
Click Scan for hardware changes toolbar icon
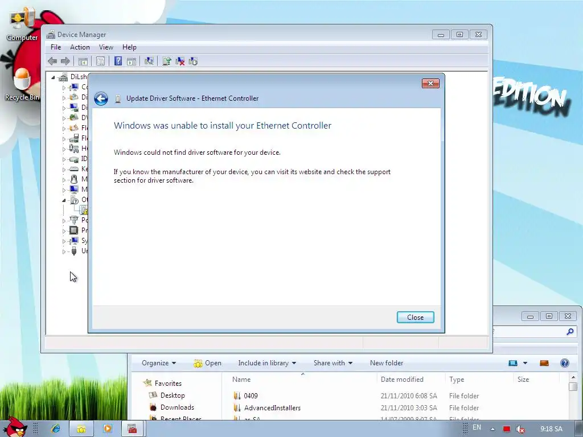pyautogui.click(x=149, y=61)
